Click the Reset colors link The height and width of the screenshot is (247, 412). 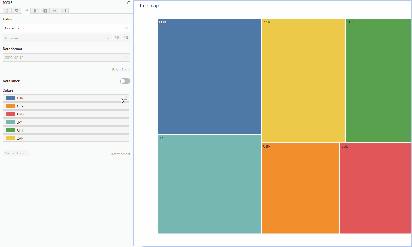point(121,154)
